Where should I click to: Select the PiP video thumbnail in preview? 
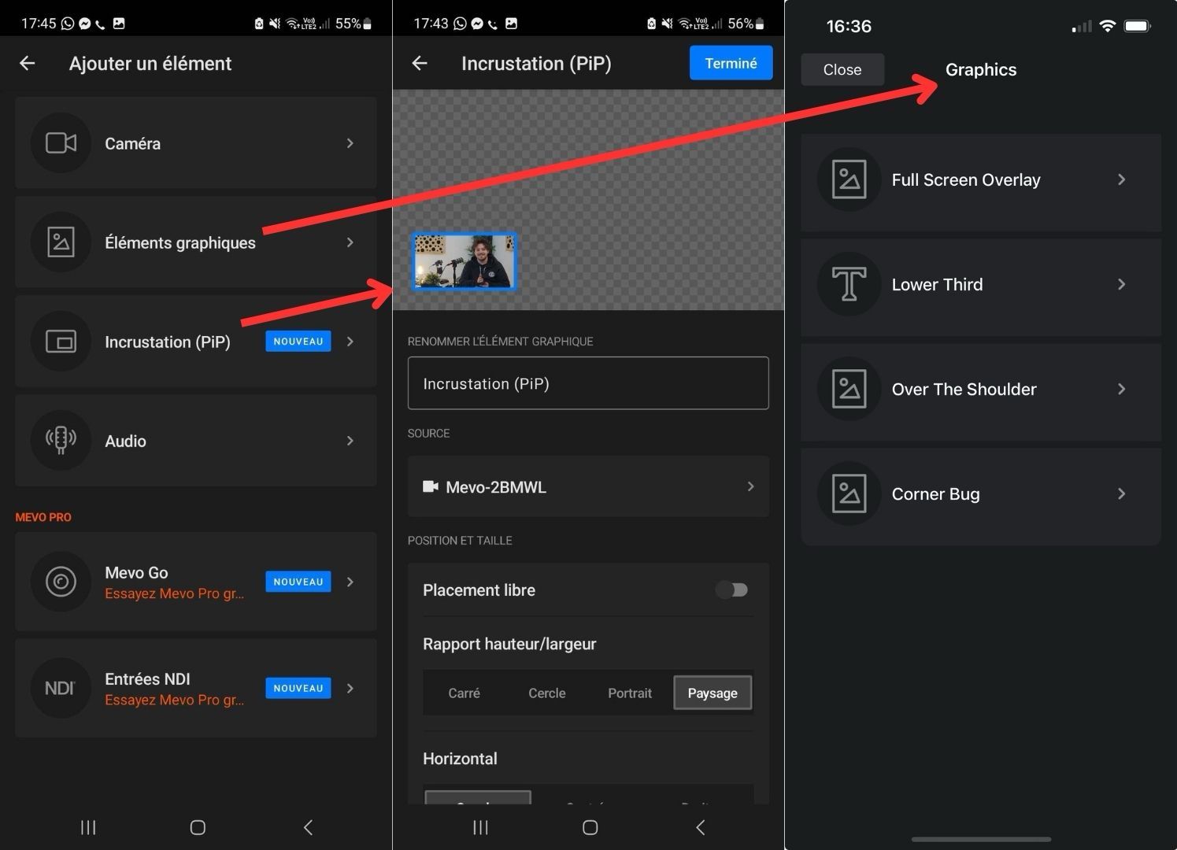click(x=465, y=262)
